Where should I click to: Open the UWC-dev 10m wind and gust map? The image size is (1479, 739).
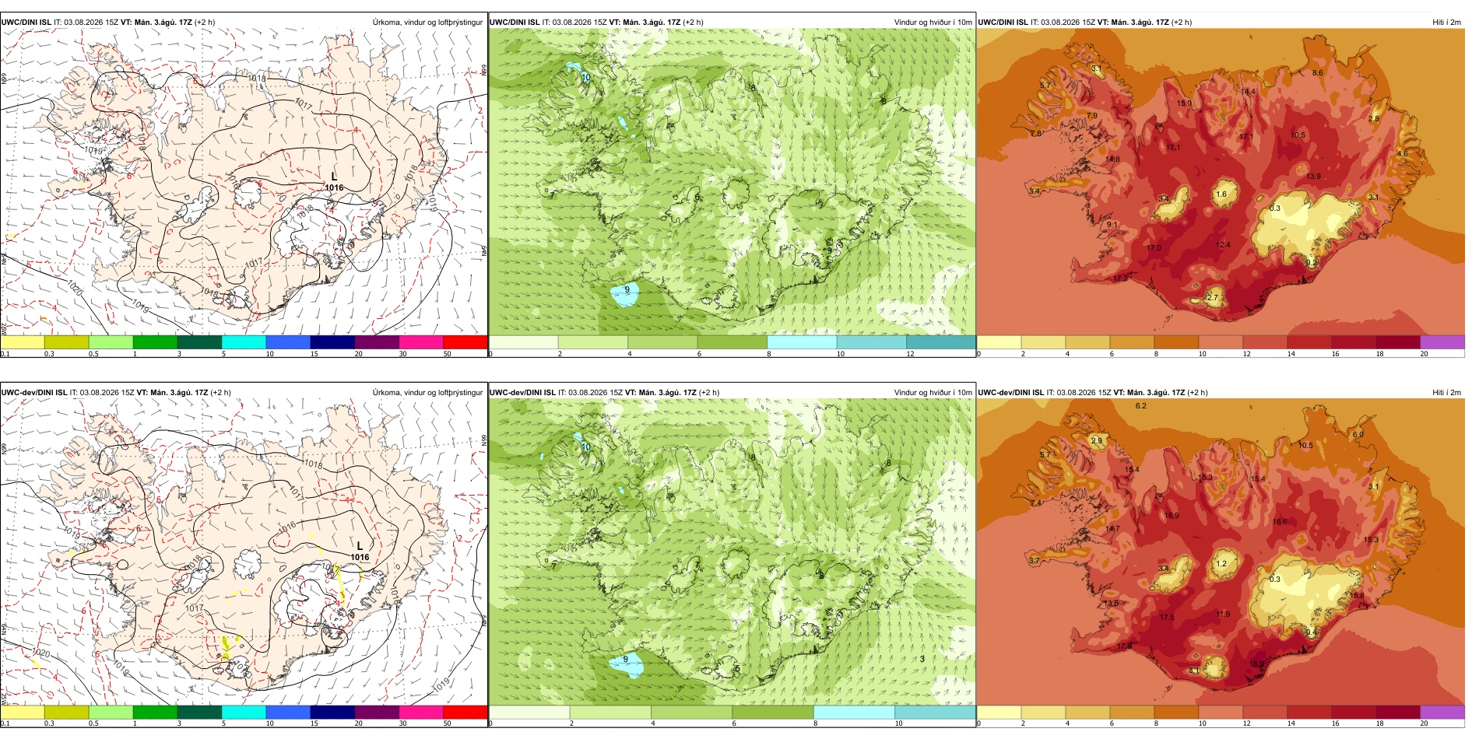(x=732, y=552)
